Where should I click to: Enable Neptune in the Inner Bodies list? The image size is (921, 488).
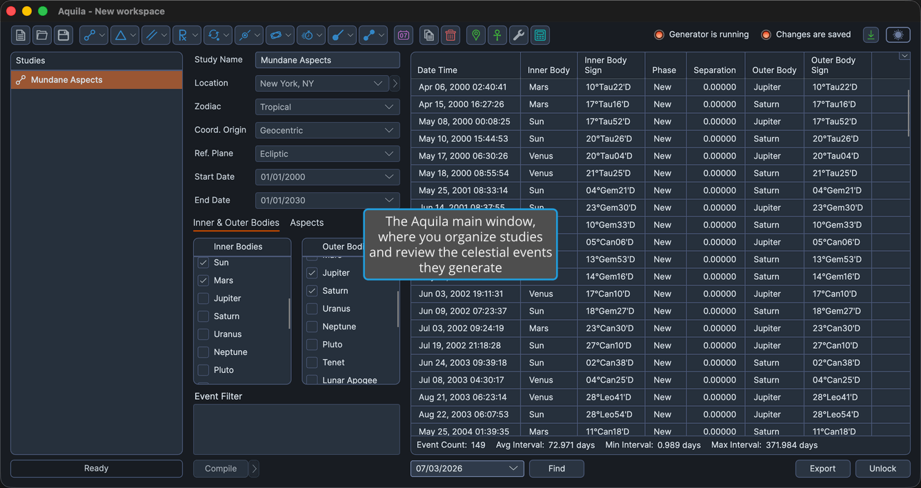(x=204, y=352)
